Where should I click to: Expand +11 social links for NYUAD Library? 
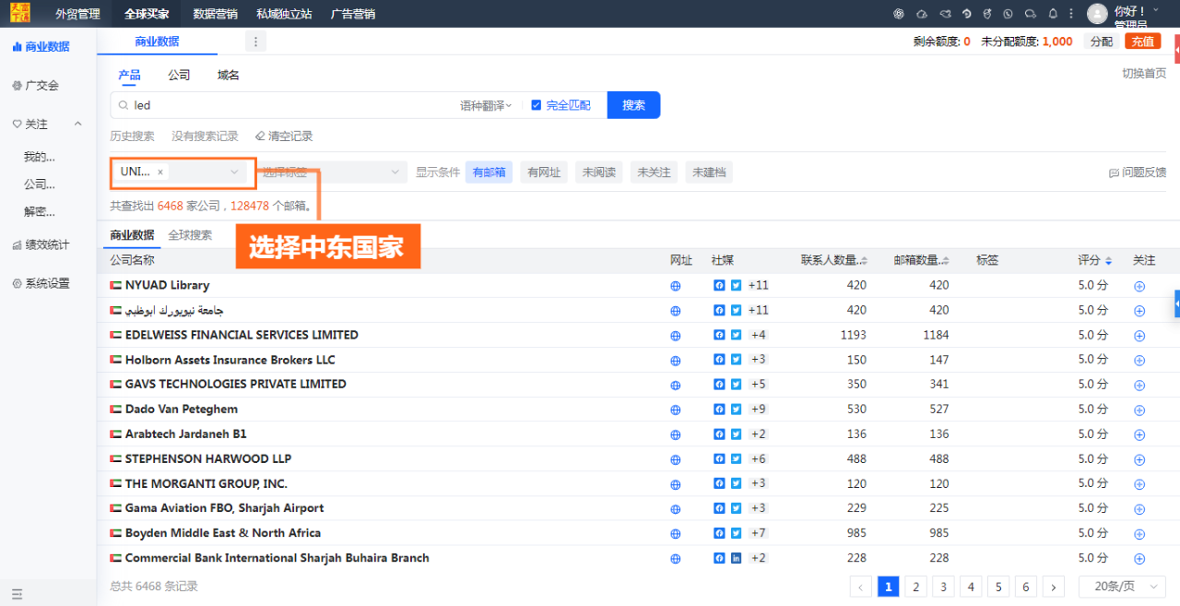758,285
